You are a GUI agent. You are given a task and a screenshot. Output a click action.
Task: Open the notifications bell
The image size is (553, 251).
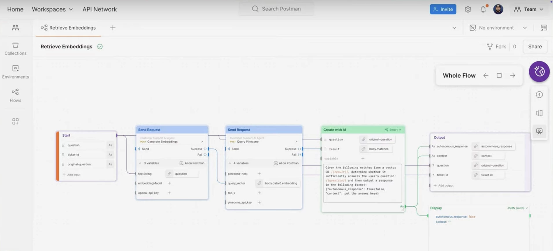tap(483, 9)
